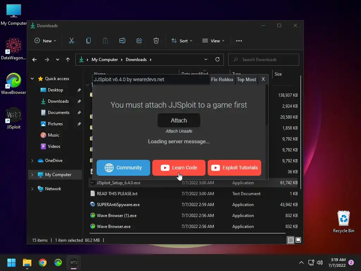
Task: Select Downloads in the address breadcrumb
Action: click(x=136, y=60)
